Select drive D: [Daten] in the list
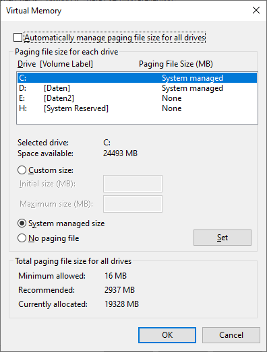The height and width of the screenshot is (352, 267). tap(137, 88)
